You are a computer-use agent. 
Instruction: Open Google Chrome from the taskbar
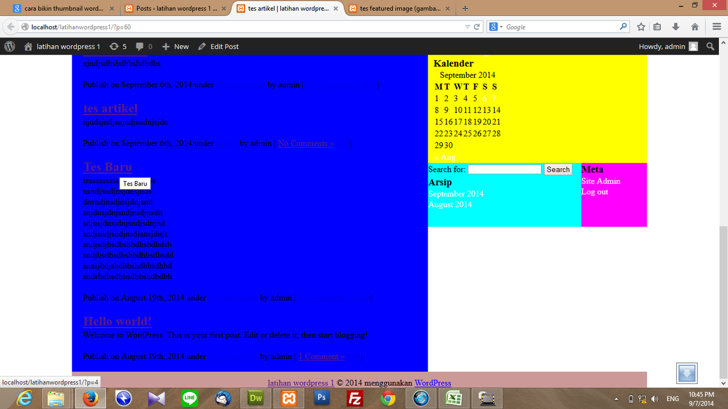tap(388, 399)
